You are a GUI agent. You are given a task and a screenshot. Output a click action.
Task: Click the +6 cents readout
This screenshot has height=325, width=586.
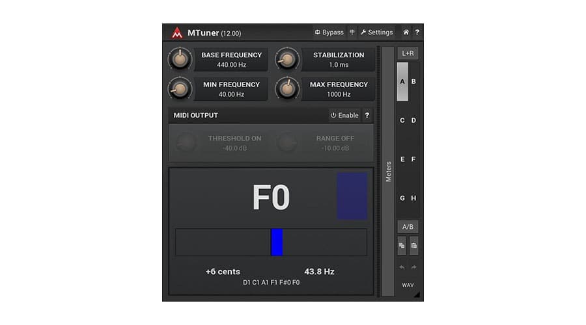click(223, 272)
